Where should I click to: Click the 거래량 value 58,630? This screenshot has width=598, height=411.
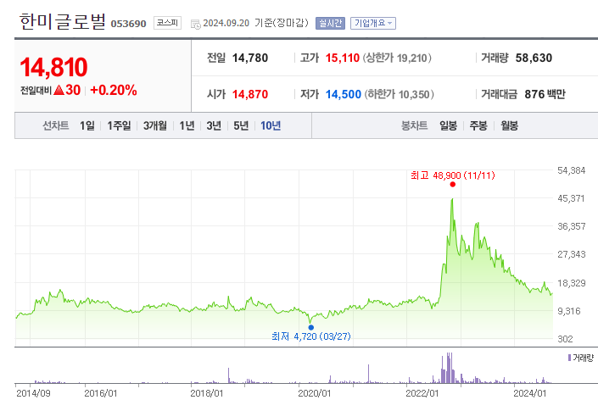point(534,58)
